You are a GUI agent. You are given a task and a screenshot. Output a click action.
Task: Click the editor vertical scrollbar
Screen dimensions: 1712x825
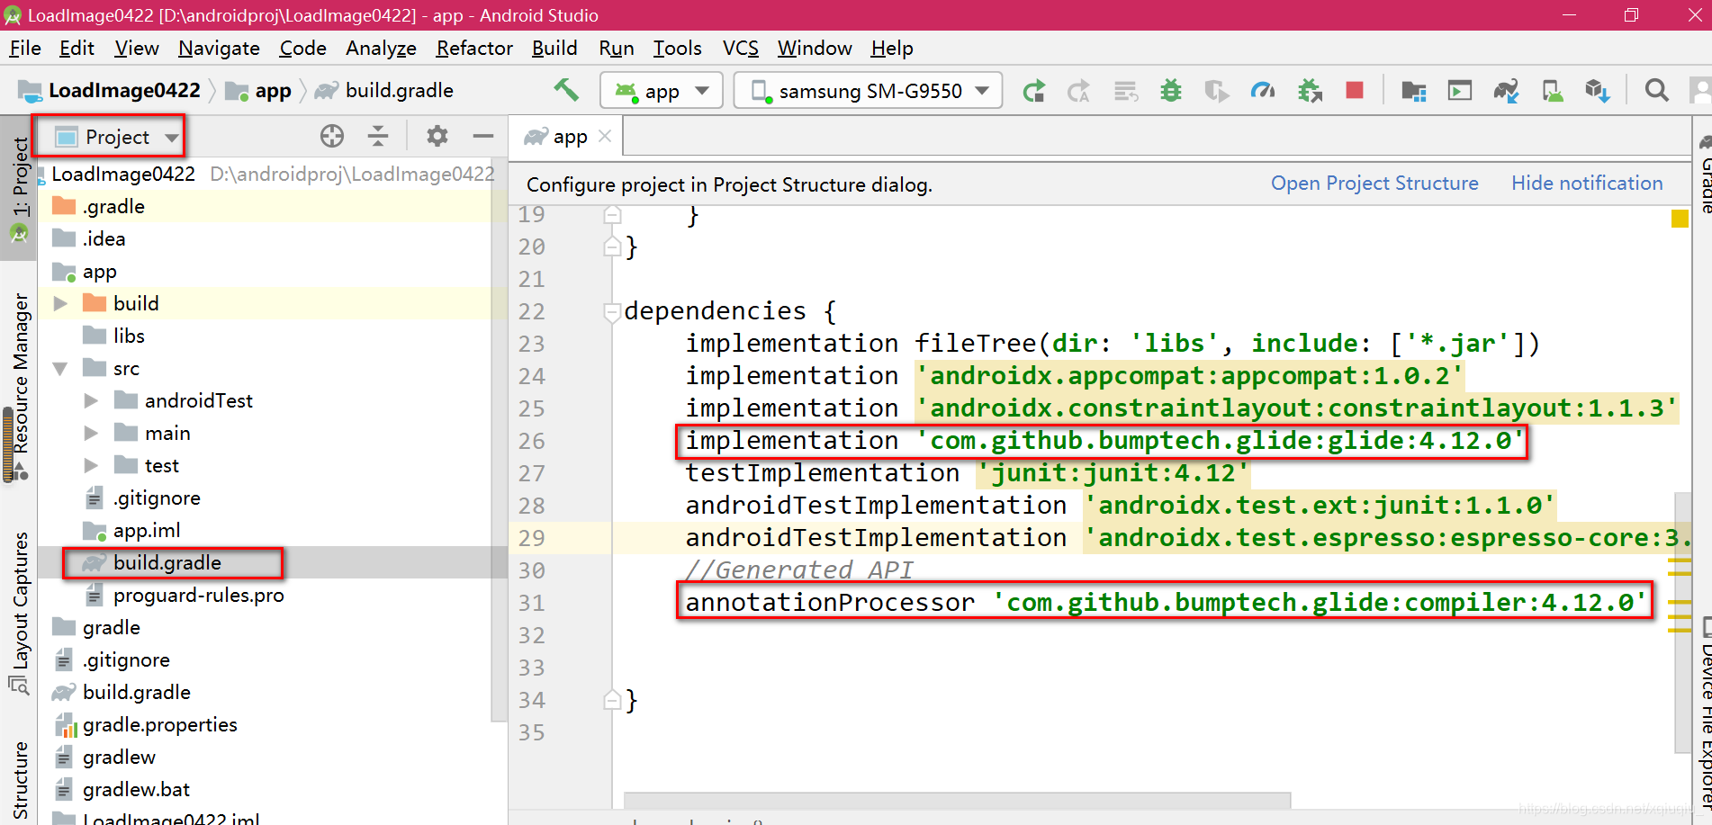click(x=1682, y=621)
